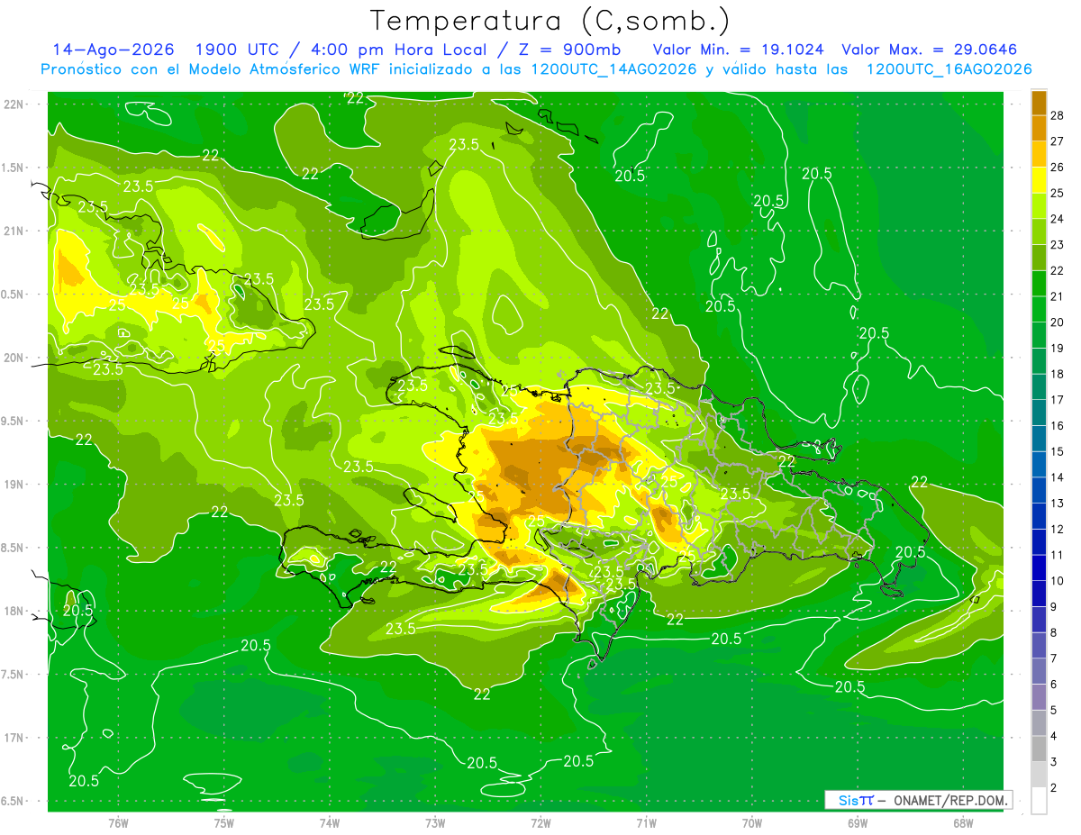Image resolution: width=1081 pixels, height=835 pixels.
Task: Click latitude axis label 19N
Action: coord(14,485)
